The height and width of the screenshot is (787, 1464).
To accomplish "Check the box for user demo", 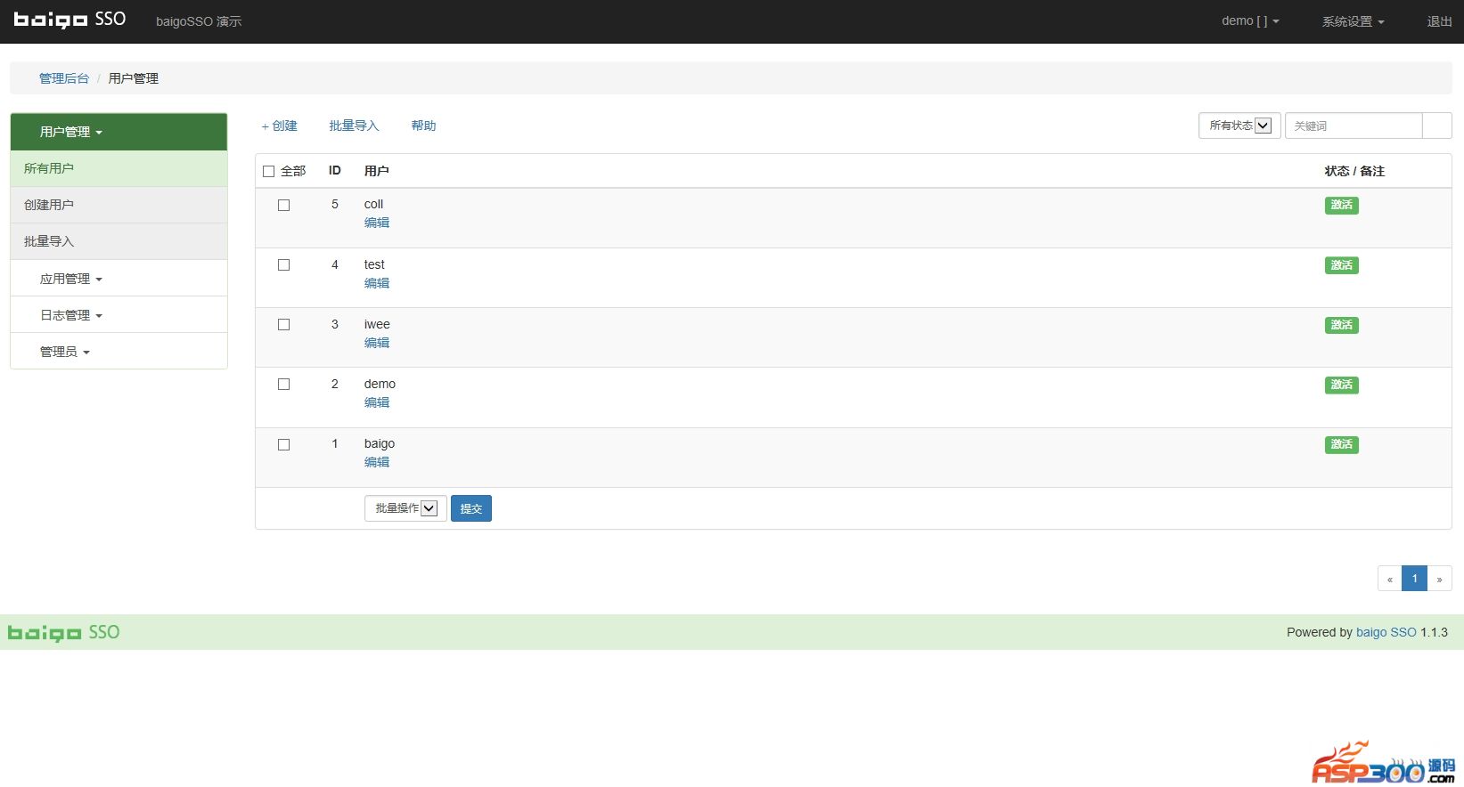I will click(283, 384).
